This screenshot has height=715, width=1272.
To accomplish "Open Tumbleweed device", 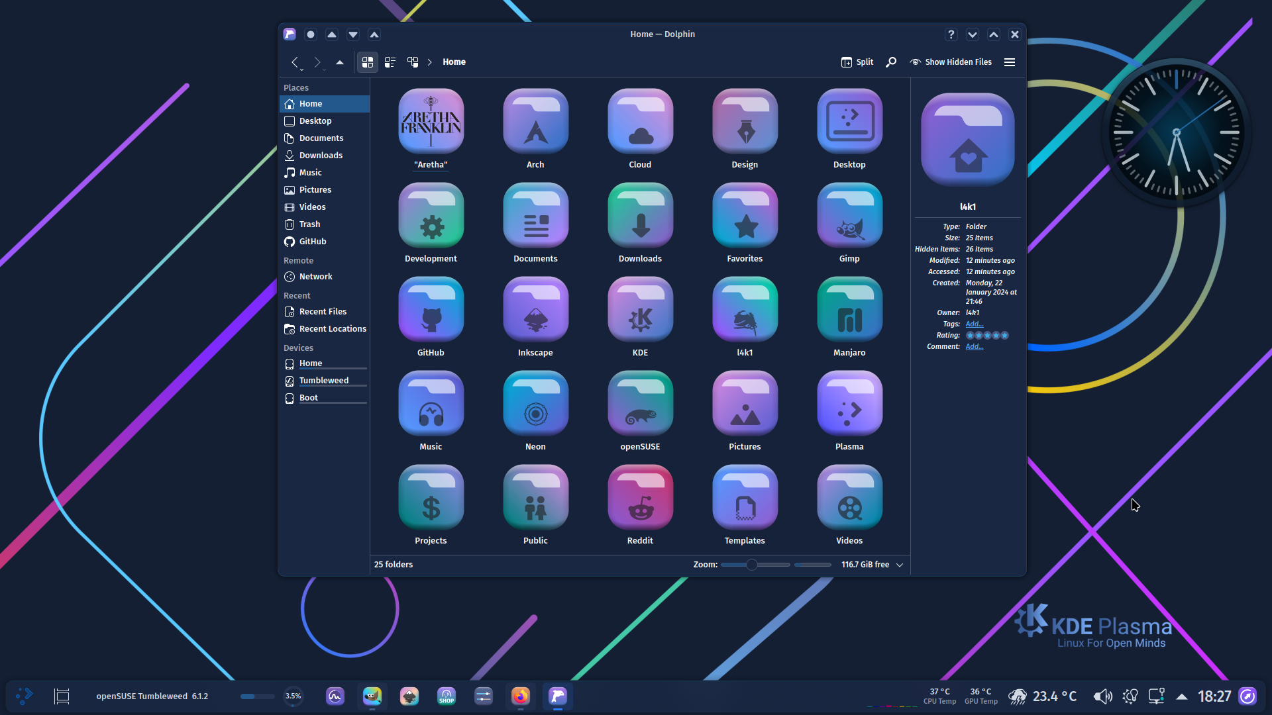I will pos(324,381).
